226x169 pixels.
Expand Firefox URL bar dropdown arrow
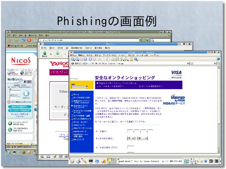[141, 40]
